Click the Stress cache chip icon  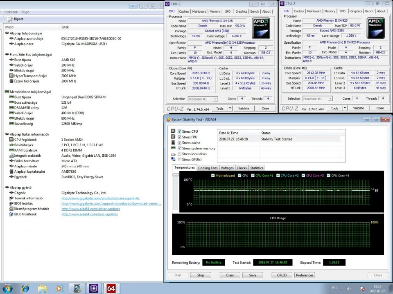173,142
